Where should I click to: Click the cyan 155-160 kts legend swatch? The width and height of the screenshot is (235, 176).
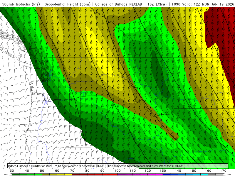[x=204, y=175]
